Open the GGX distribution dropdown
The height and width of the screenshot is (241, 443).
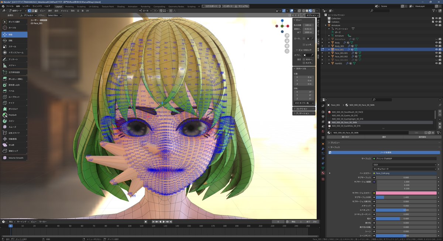[x=405, y=165]
